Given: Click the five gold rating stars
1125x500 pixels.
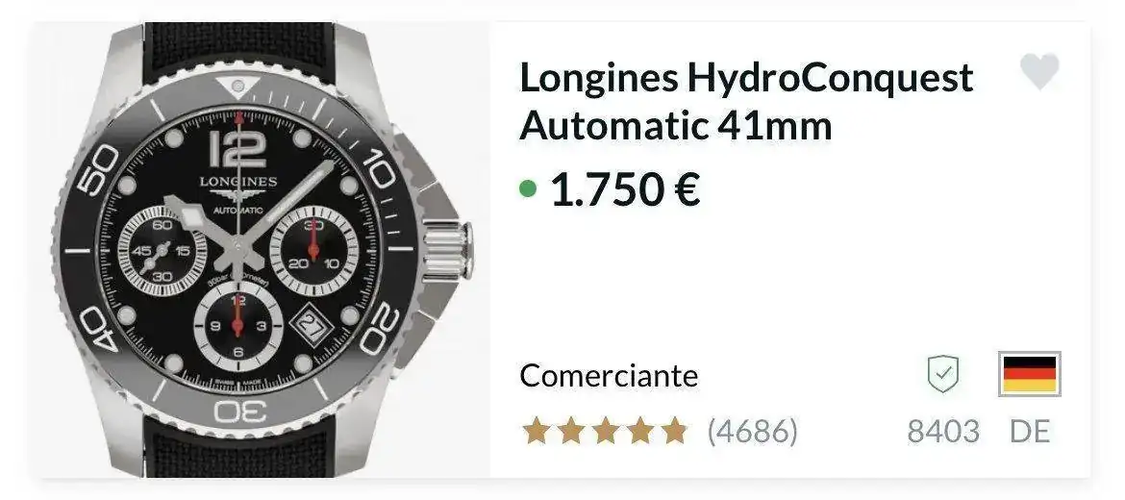Looking at the screenshot, I should pyautogui.click(x=604, y=432).
